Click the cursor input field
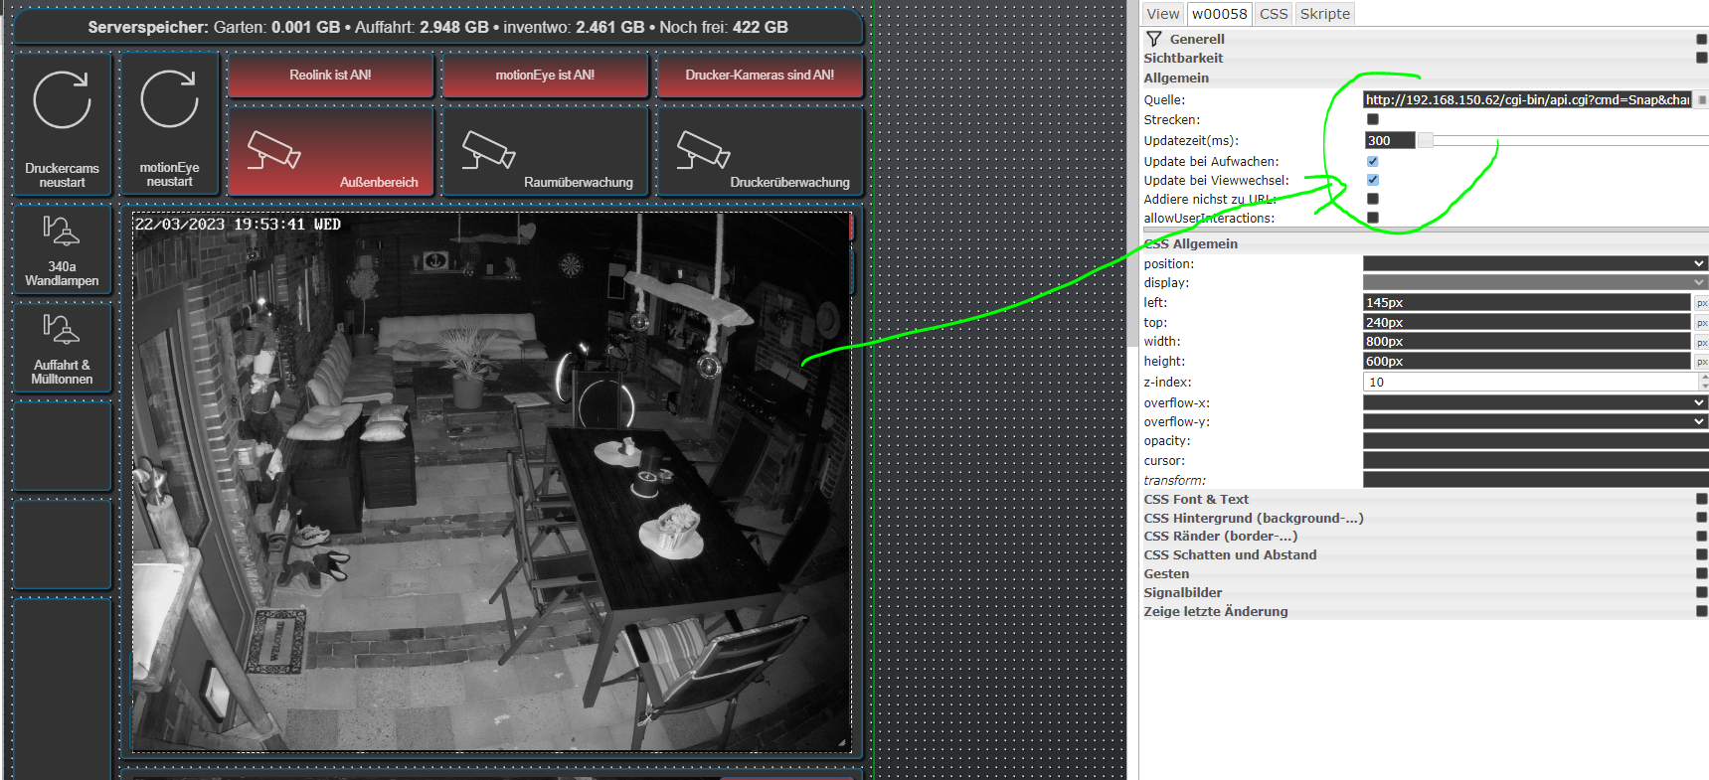Screen dimensions: 1709x780 (x=1535, y=460)
